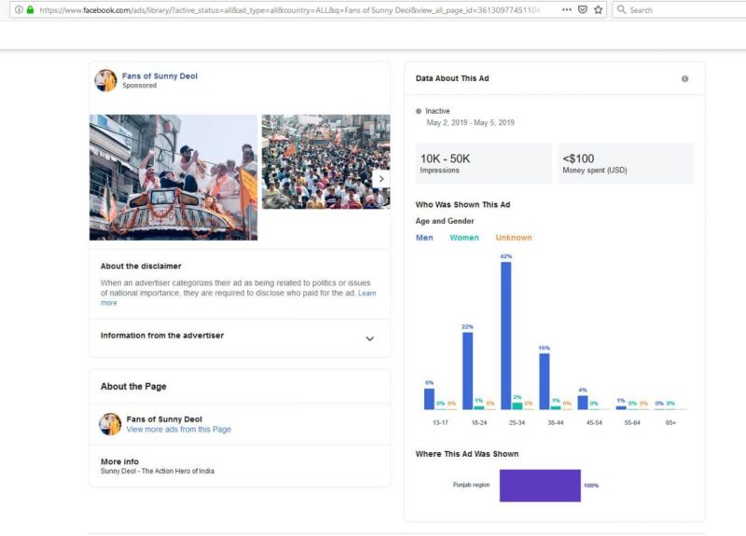Expand Information from the advertiser section
746x536 pixels.
click(x=369, y=338)
